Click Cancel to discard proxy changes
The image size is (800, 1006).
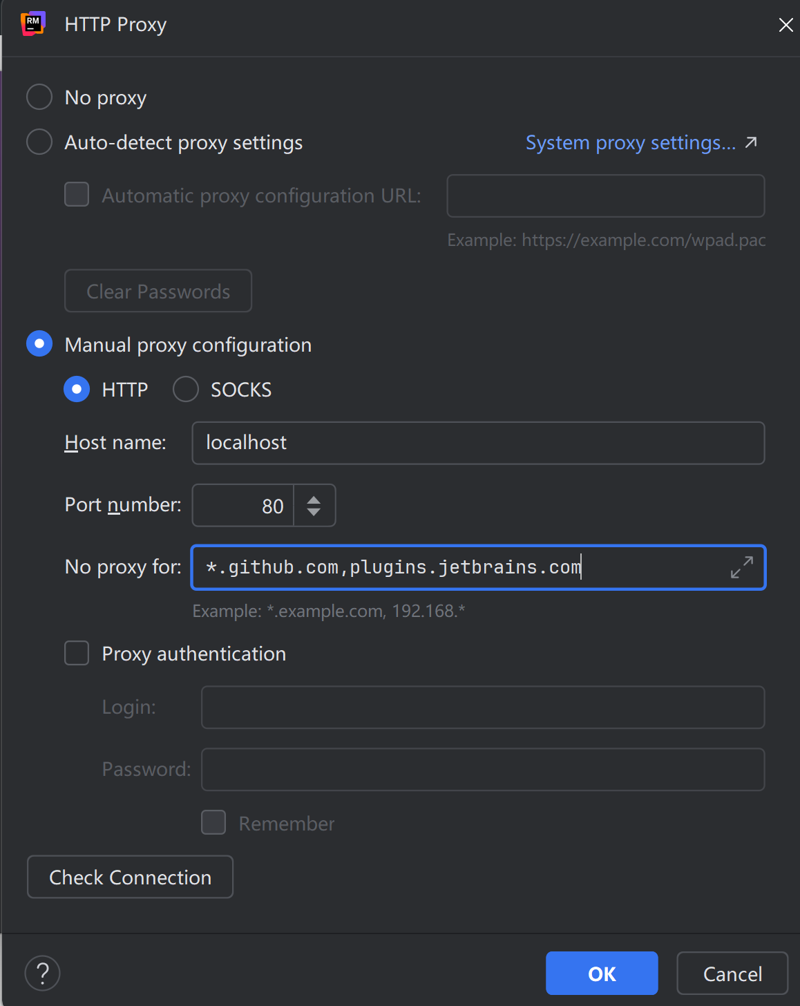pos(732,973)
